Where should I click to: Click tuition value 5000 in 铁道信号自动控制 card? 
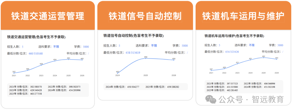(185, 46)
